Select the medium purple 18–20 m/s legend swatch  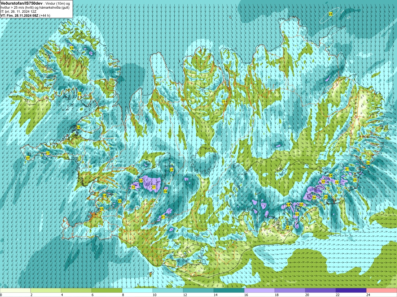click(290, 291)
